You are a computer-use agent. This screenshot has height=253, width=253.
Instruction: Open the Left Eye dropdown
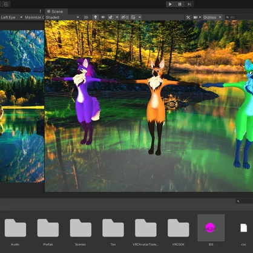[11, 18]
